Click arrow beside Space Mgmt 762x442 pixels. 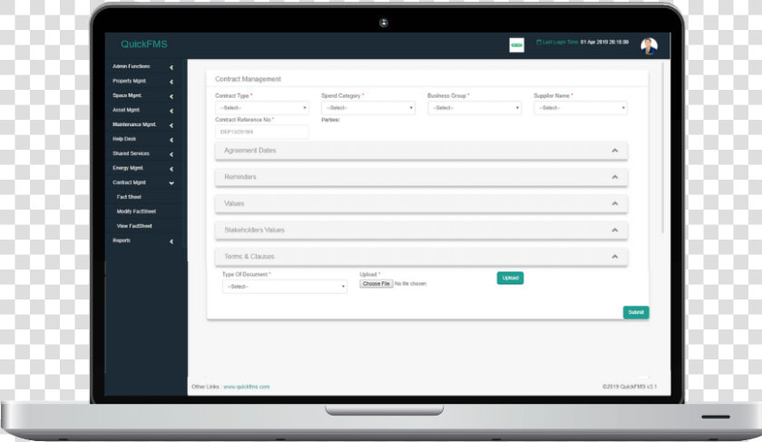171,96
